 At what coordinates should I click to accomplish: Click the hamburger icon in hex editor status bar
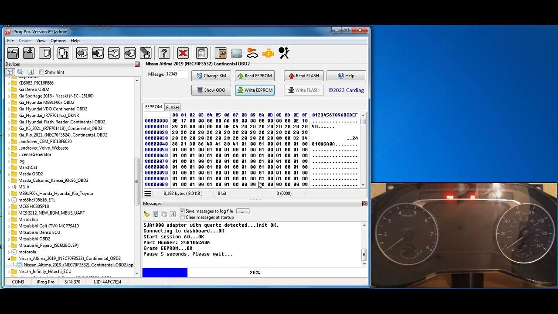(x=147, y=194)
